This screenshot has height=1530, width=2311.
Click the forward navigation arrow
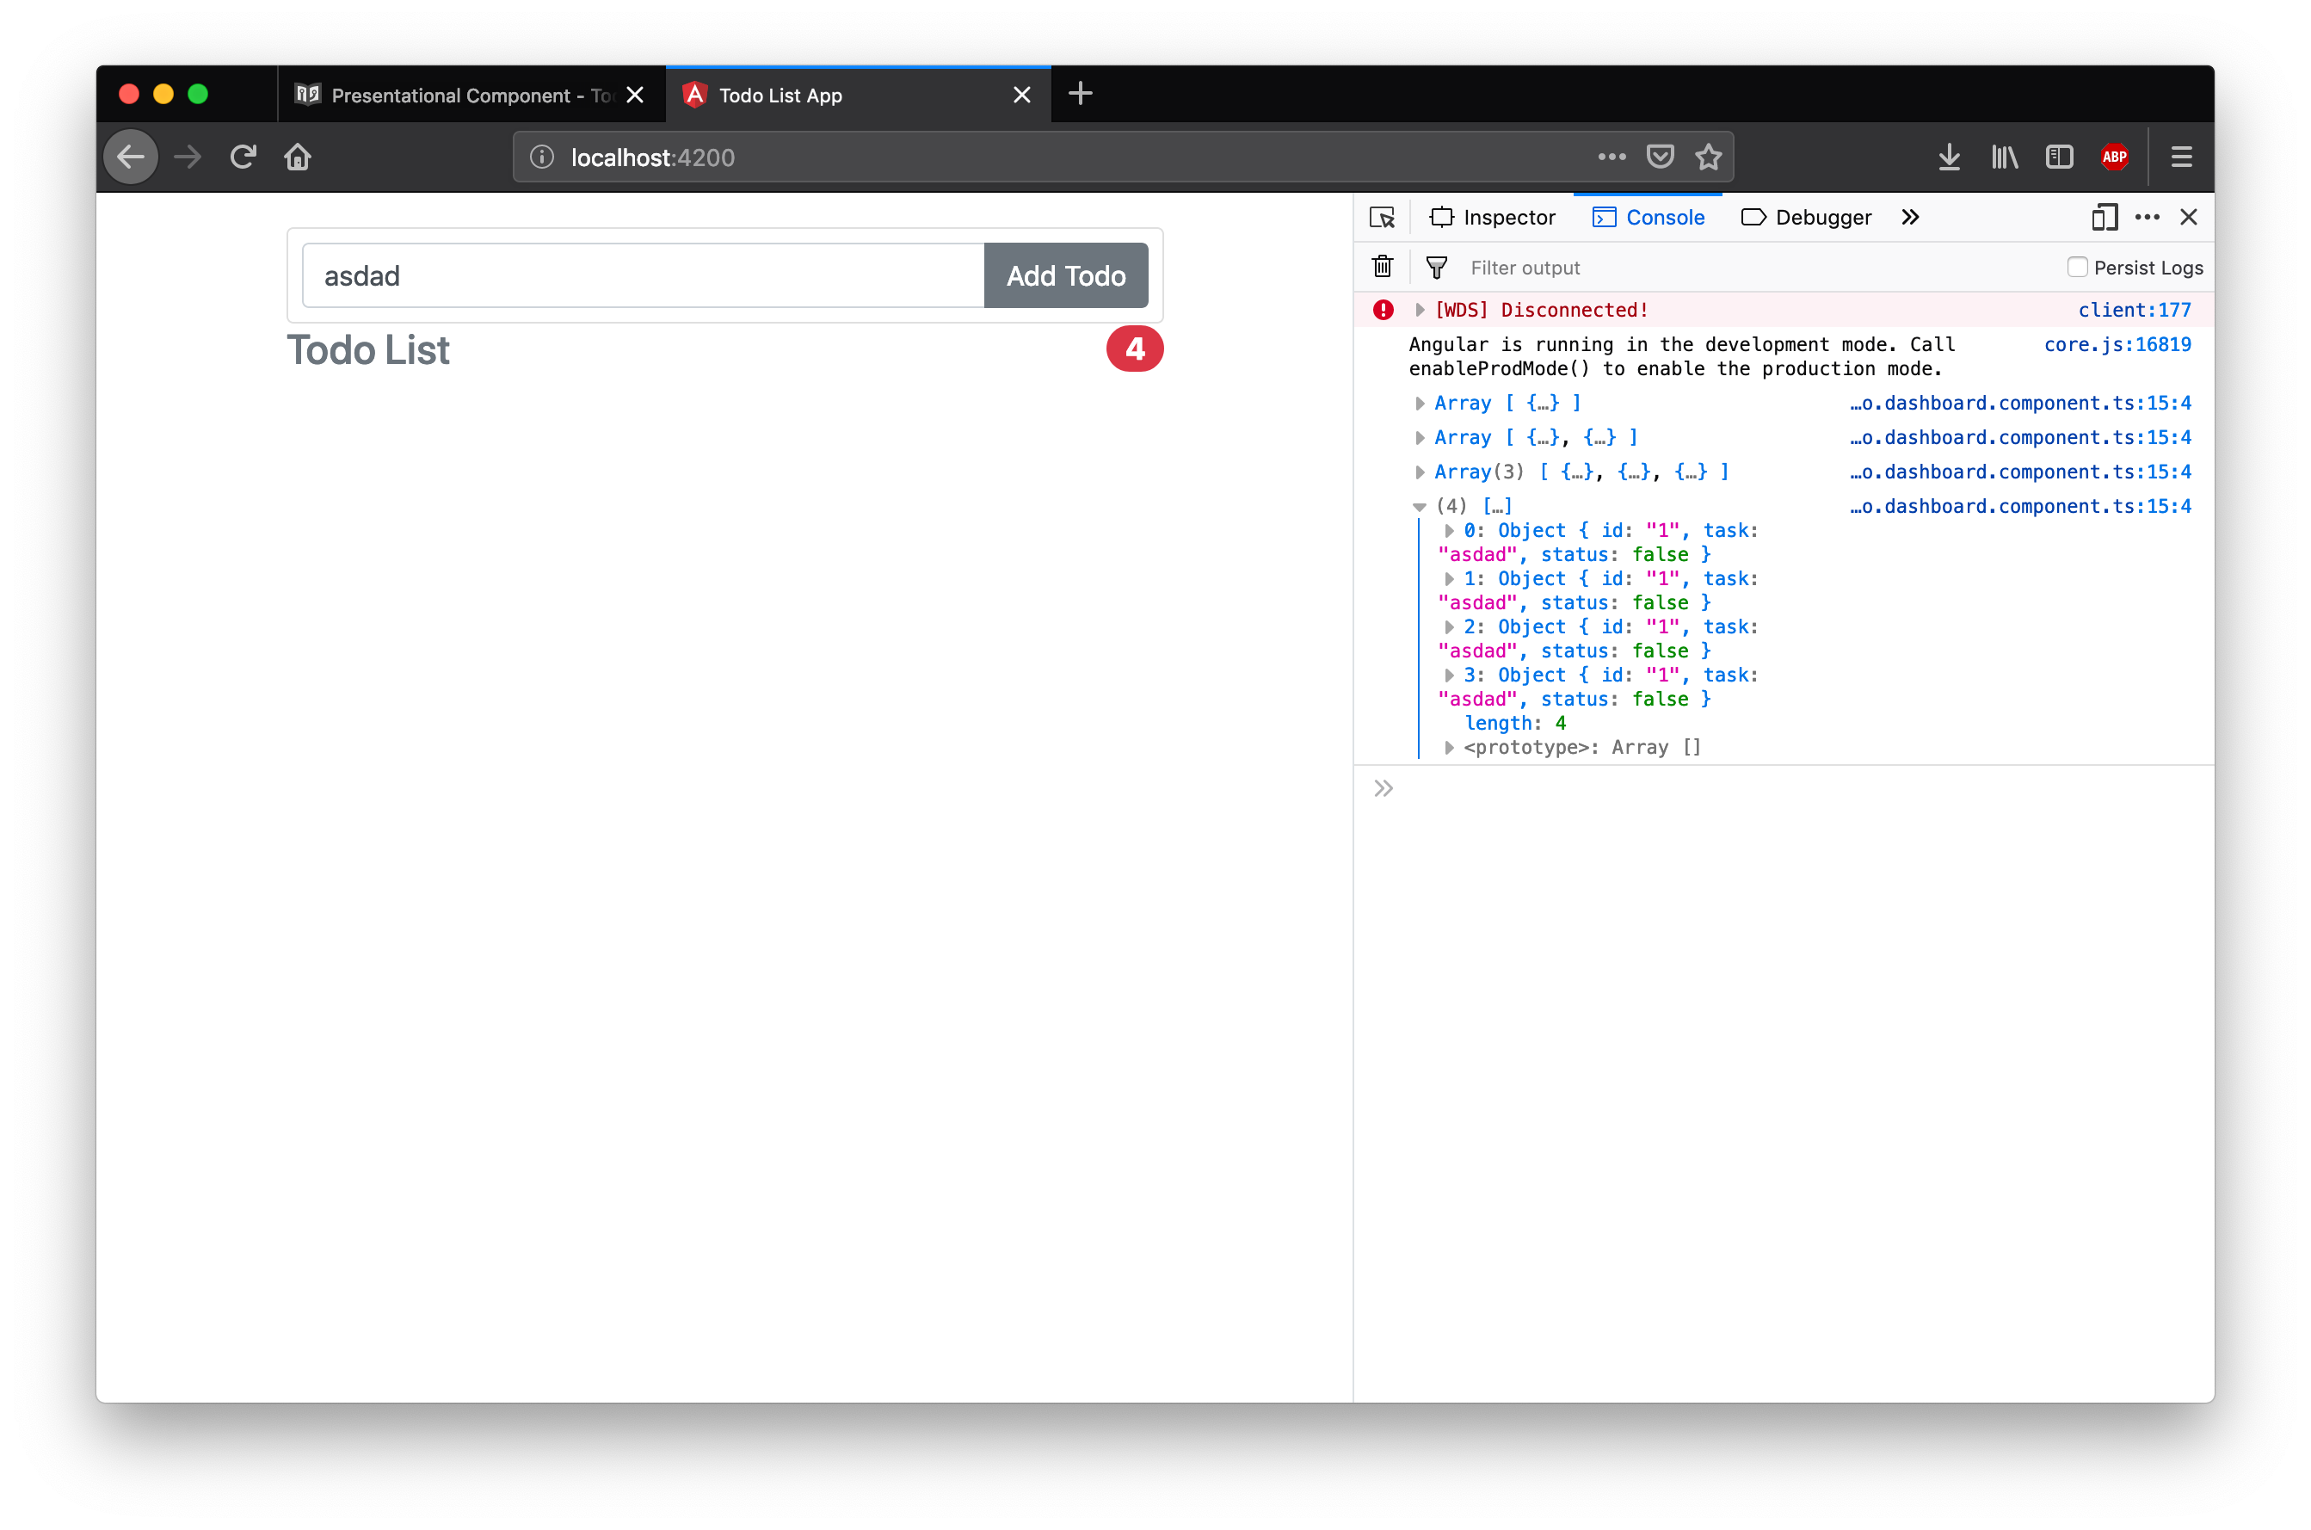click(x=188, y=157)
